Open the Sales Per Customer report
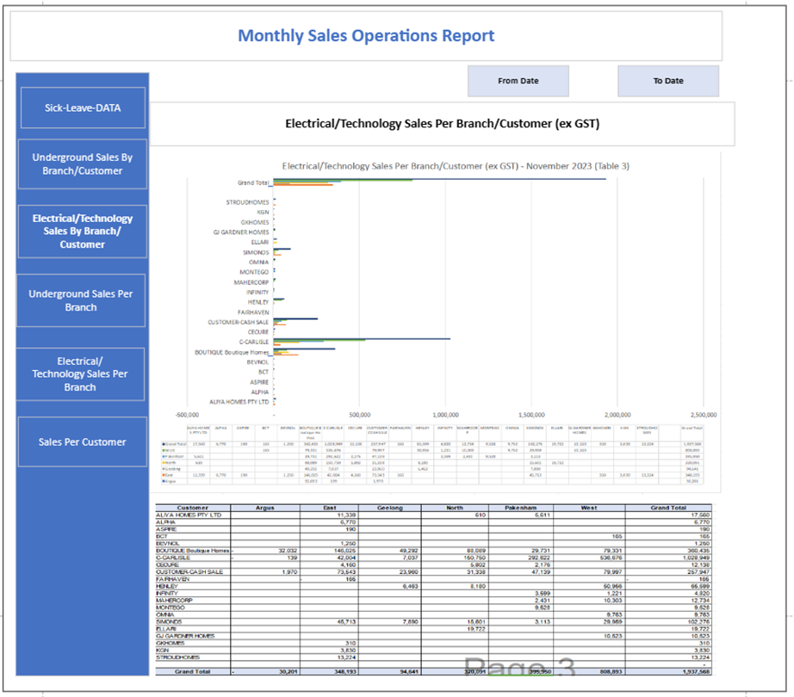The width and height of the screenshot is (794, 697). [83, 442]
